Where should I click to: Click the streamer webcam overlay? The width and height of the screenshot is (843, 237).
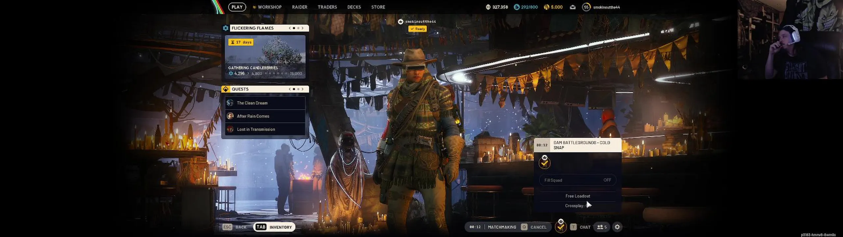(790, 39)
